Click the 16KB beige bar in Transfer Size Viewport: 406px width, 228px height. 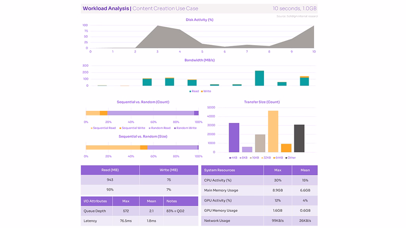260,143
